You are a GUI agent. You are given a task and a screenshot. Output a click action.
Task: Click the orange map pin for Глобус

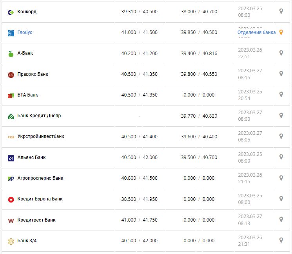point(281,32)
